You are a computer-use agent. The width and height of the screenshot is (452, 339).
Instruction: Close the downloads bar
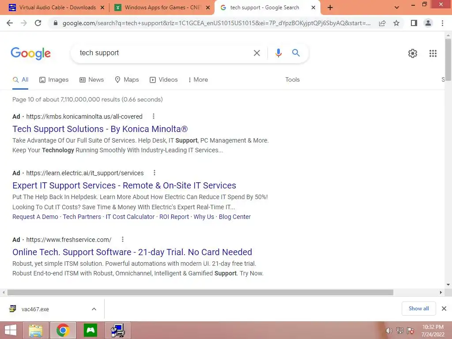pyautogui.click(x=444, y=309)
